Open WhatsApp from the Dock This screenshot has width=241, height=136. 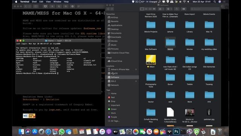click(62, 132)
